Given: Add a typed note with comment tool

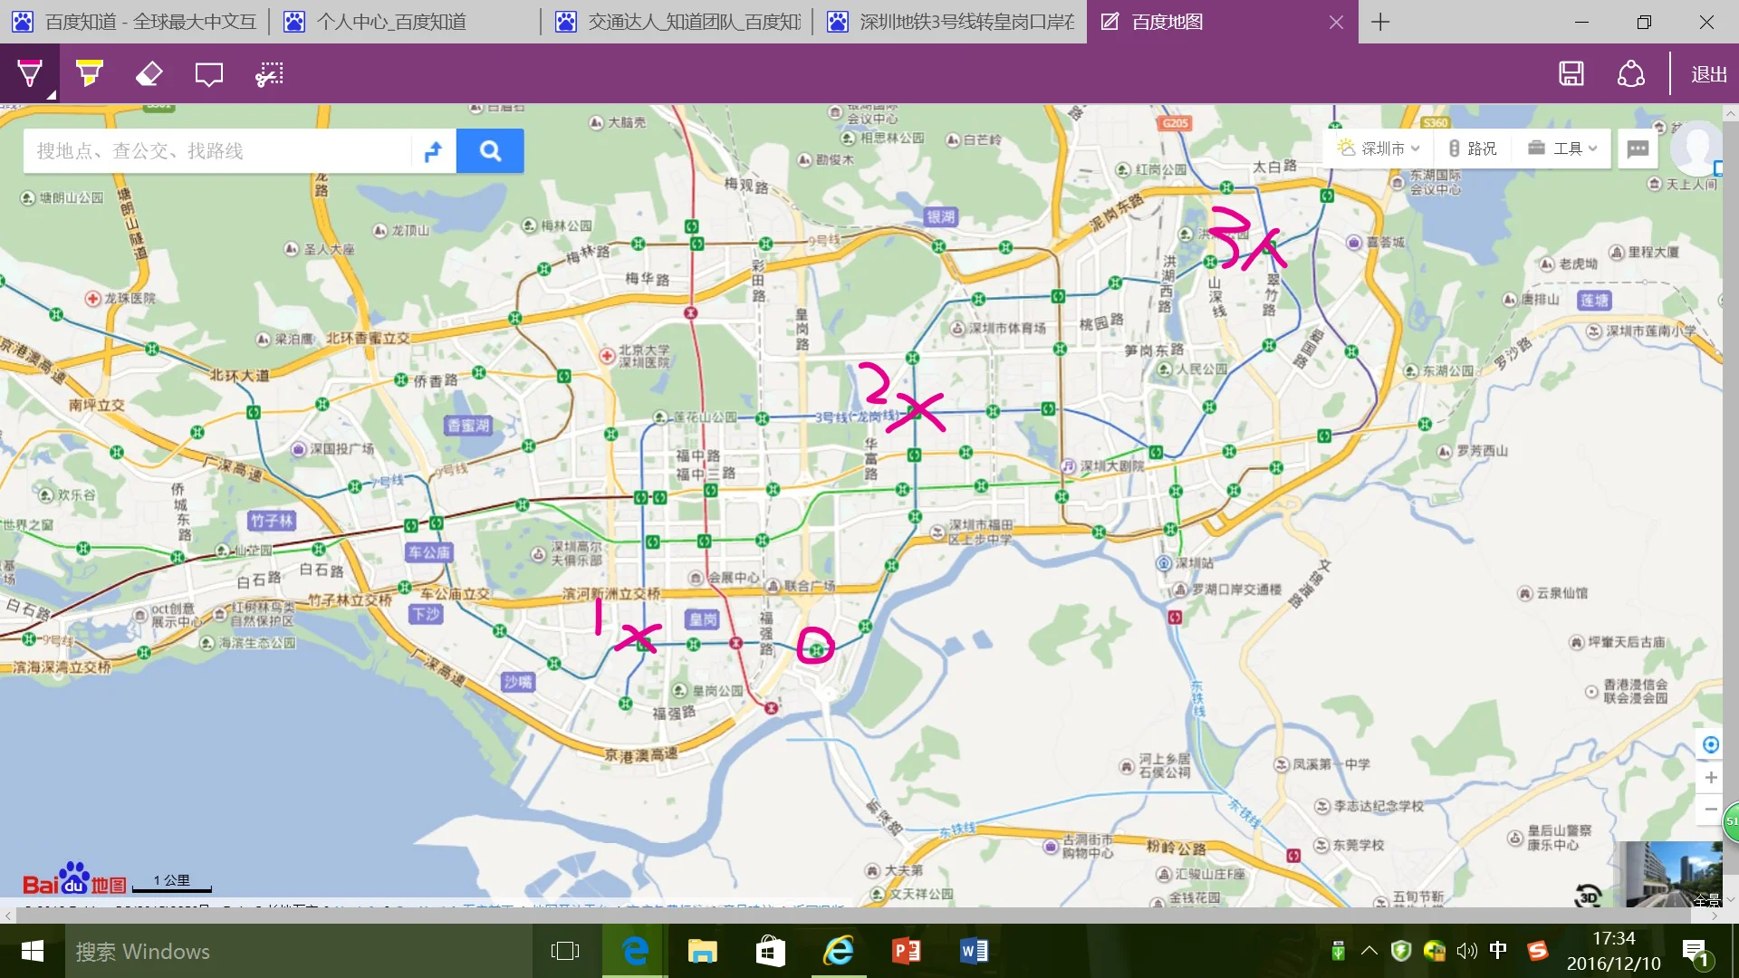Looking at the screenshot, I should (208, 74).
